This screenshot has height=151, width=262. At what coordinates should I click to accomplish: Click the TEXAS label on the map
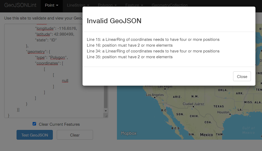[219, 106]
